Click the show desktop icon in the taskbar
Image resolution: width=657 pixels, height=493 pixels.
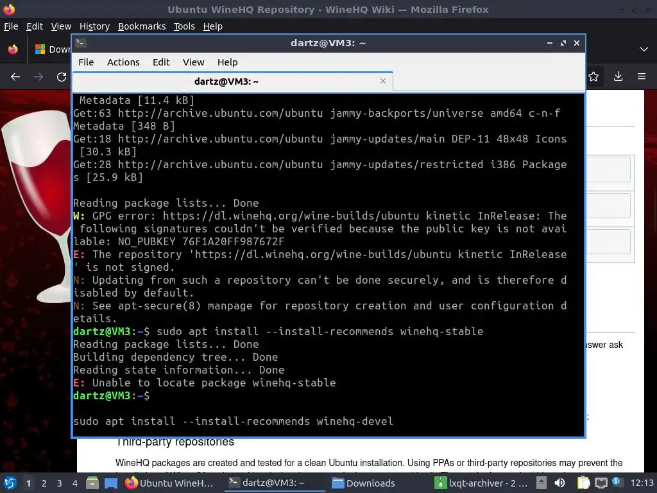click(x=111, y=483)
